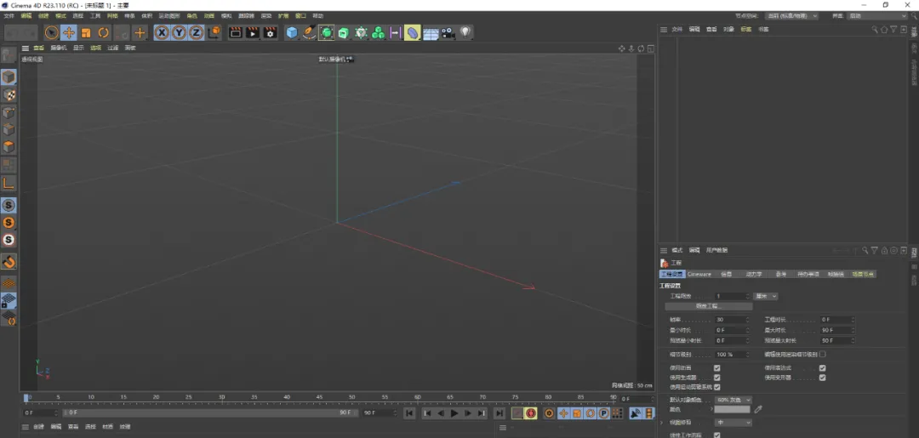Open the 文件 File menu
Image resolution: width=919 pixels, height=438 pixels.
click(x=9, y=16)
